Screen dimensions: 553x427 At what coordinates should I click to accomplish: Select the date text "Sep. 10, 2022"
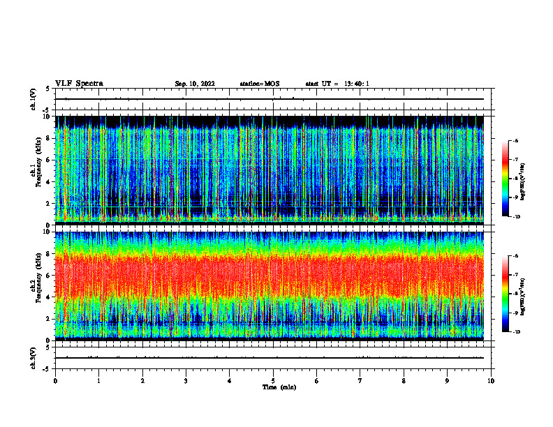tap(195, 84)
